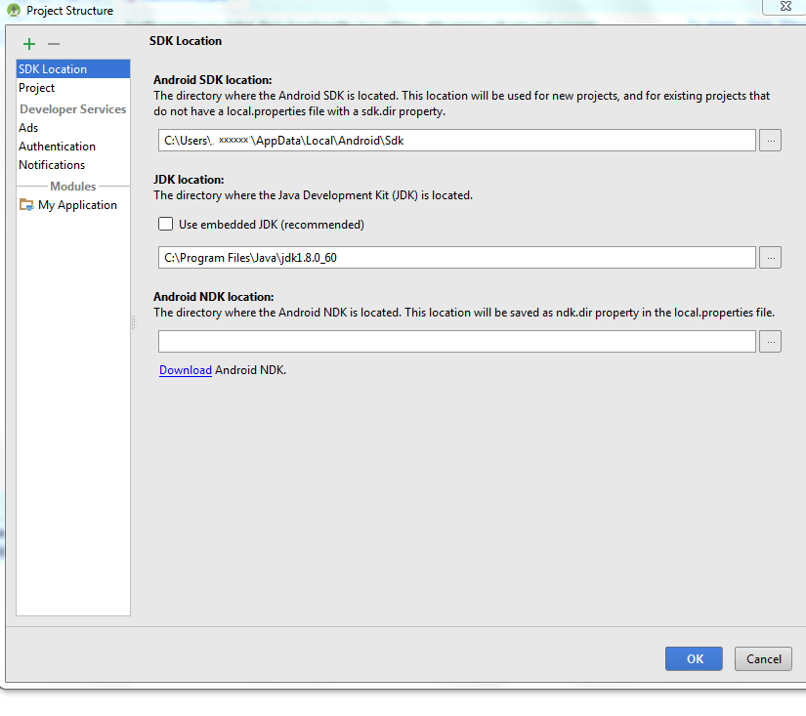Click the minus icon to remove module
The image size is (806, 716).
tap(53, 43)
